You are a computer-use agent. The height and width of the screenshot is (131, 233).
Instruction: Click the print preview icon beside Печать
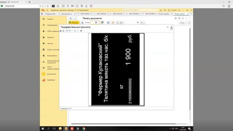pos(82,23)
